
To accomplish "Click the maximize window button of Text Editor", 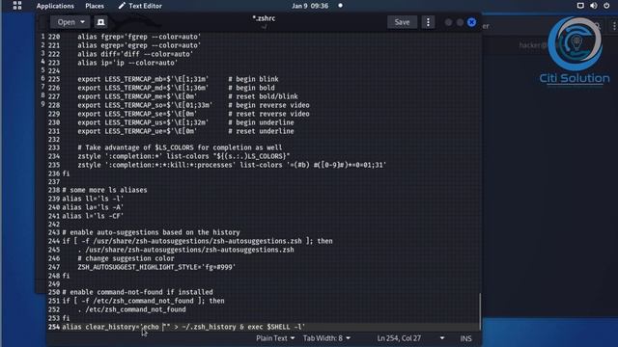I will click(x=460, y=22).
